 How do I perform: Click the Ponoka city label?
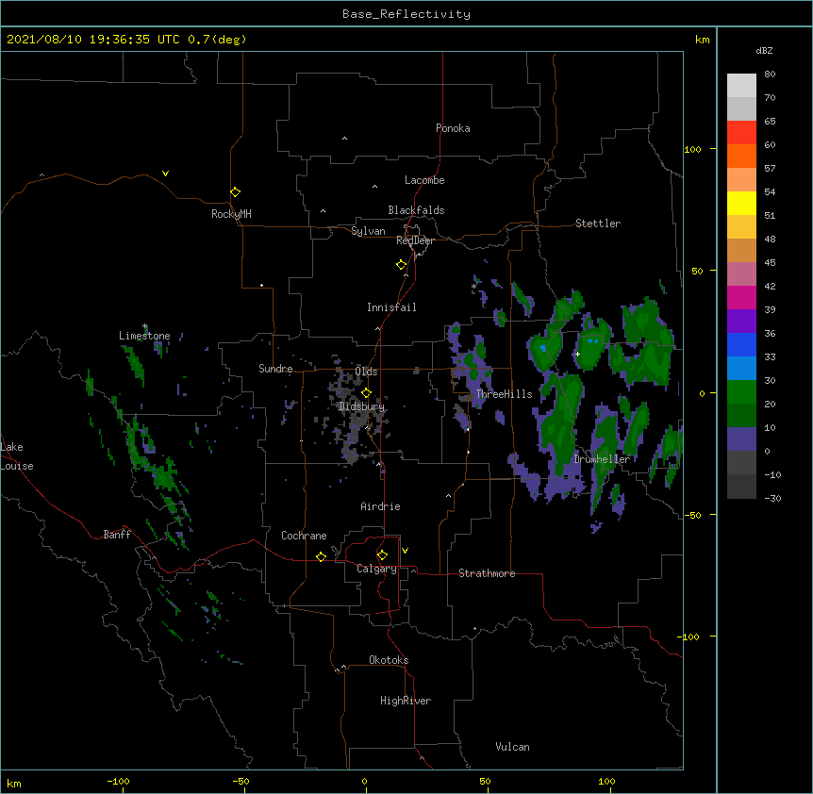pyautogui.click(x=453, y=128)
